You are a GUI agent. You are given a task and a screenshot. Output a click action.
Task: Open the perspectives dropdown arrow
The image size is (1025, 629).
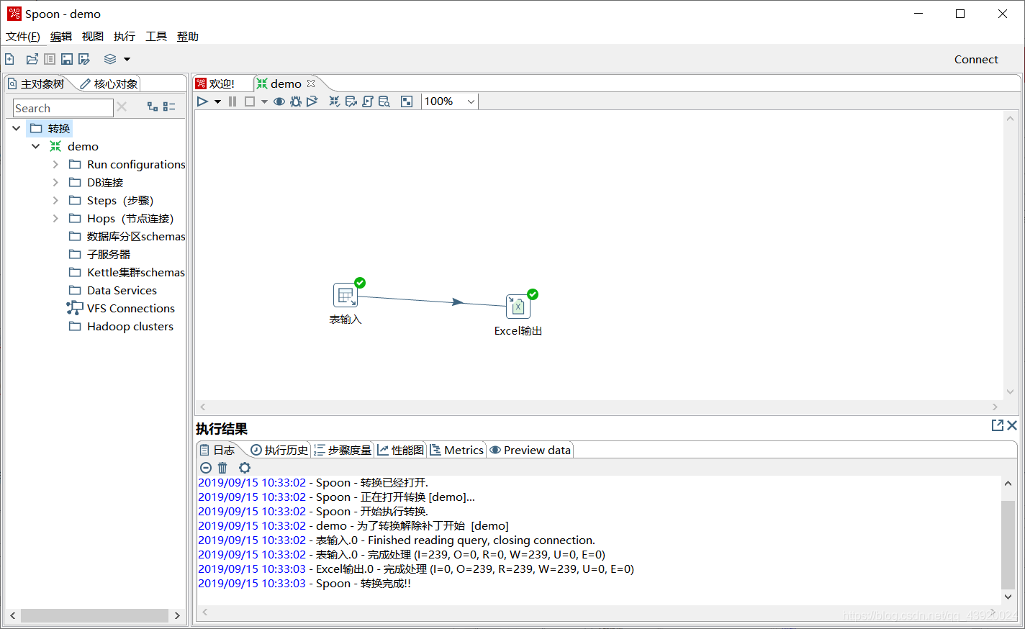[127, 59]
